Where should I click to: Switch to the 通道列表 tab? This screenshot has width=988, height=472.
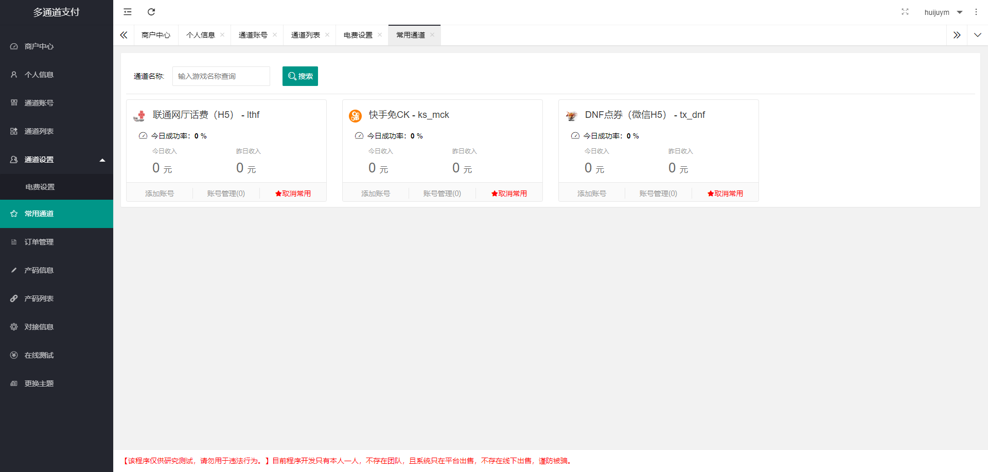[306, 35]
